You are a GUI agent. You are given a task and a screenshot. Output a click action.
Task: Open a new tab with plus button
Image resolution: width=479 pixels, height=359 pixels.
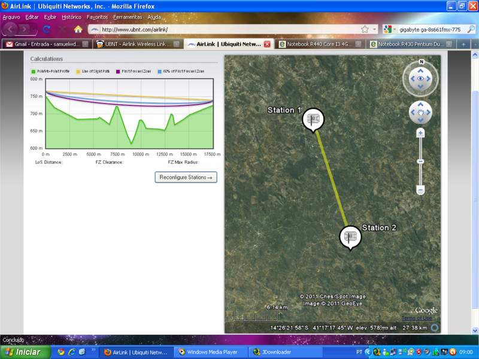[x=463, y=44]
